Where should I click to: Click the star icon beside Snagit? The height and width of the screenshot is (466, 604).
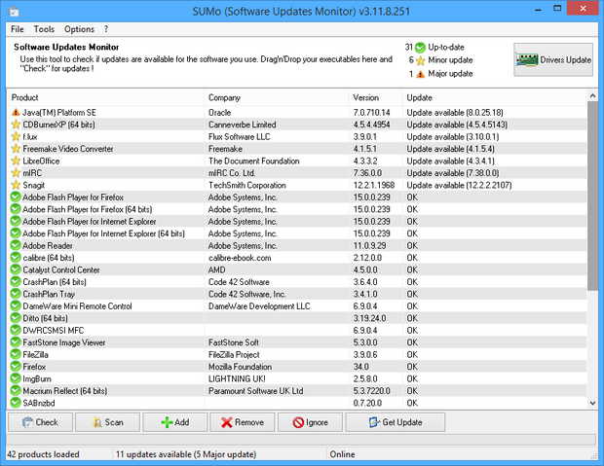pos(16,185)
